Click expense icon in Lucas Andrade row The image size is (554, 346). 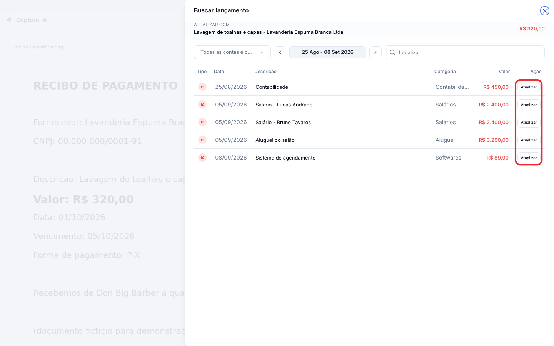202,105
